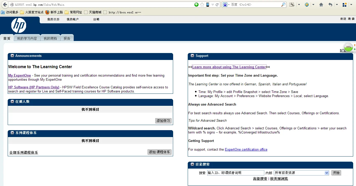Open dropdown arrow beside the undo icon
Viewport: 356px width, 186px height.
click(337, 5)
